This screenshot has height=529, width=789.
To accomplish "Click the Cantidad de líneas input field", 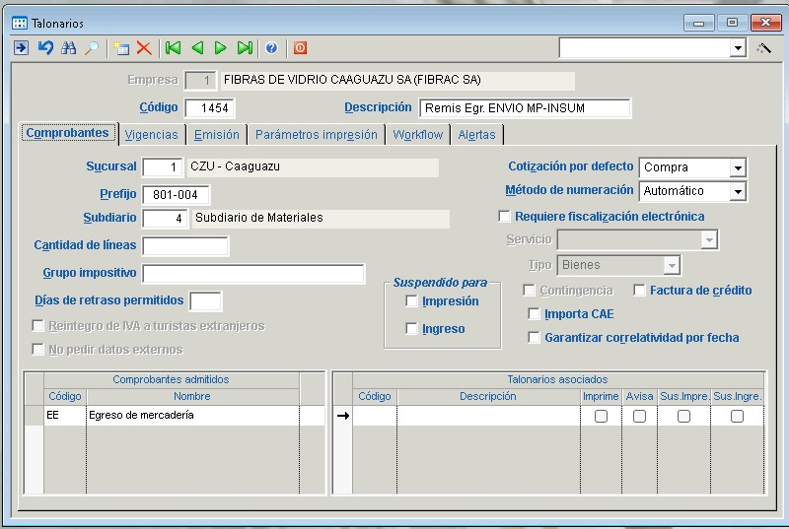I will pyautogui.click(x=185, y=246).
